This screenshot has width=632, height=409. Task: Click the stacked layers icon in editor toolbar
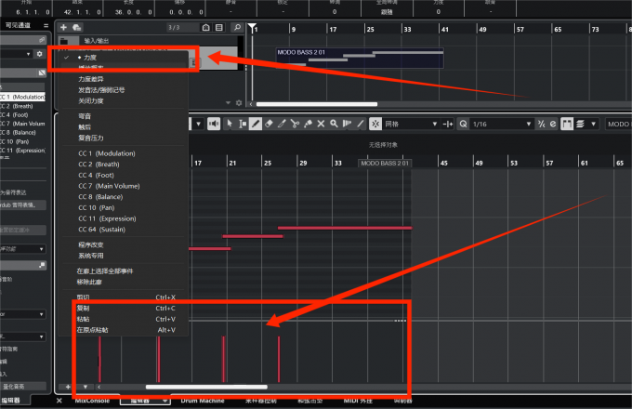(580, 124)
